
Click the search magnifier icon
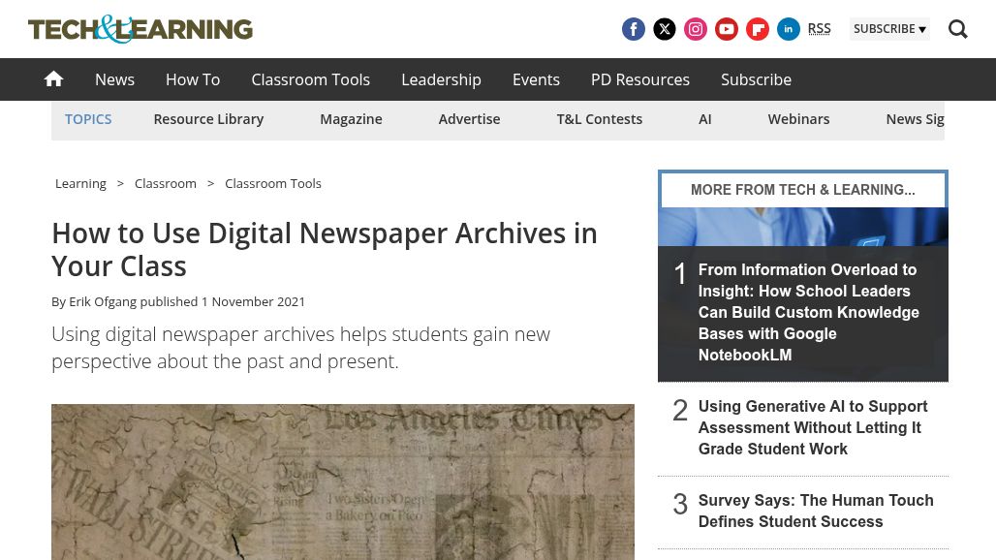pos(957,29)
